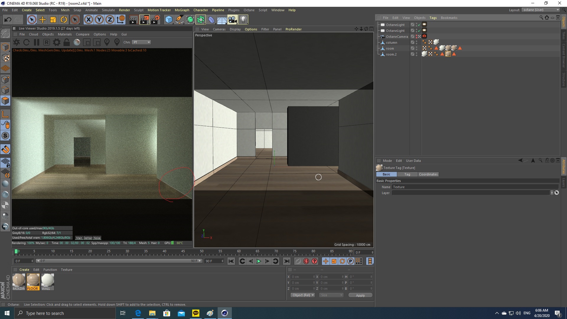Open the MoGraph menu
567x319 pixels.
tap(182, 10)
